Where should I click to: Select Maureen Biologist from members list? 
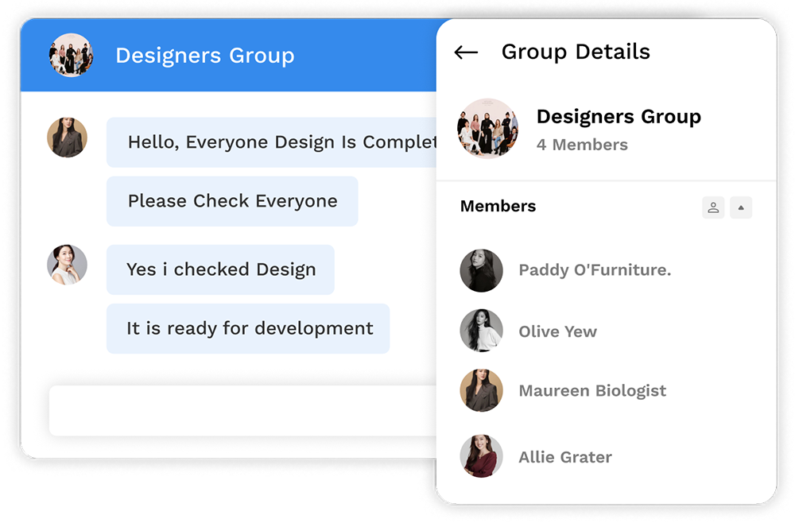click(592, 391)
